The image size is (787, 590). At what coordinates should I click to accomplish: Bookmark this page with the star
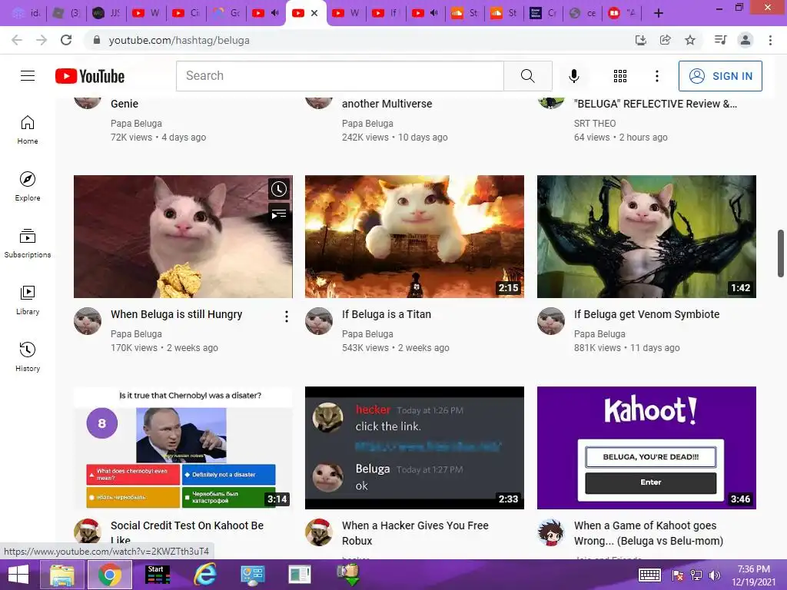click(x=690, y=40)
